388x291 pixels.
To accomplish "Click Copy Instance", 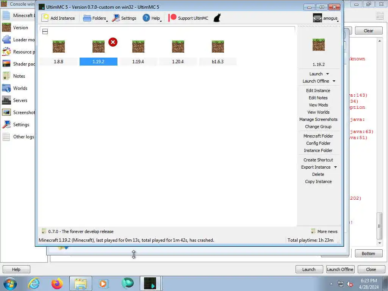I will (318, 181).
